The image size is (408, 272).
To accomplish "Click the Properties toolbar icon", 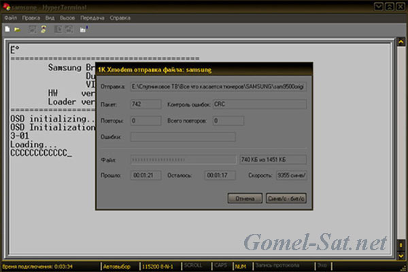I will pyautogui.click(x=84, y=29).
